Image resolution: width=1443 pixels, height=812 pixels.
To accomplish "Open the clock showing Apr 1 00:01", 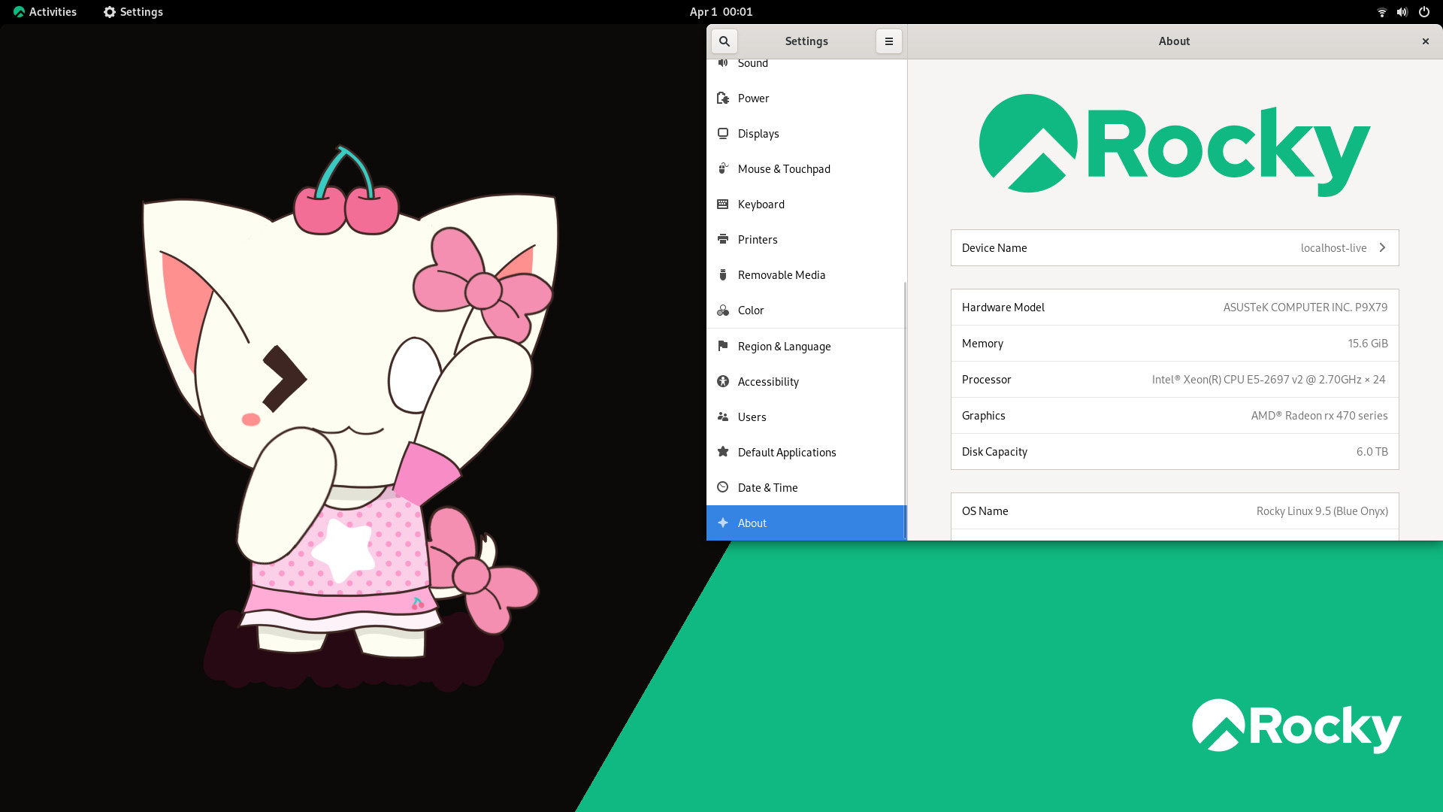I will tap(721, 12).
